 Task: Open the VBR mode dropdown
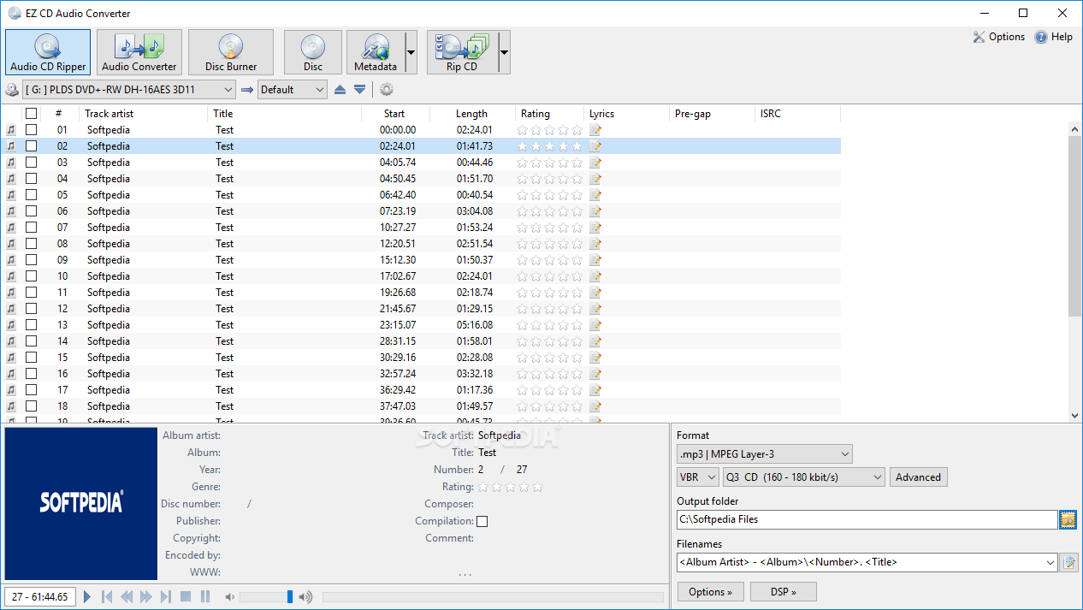(x=697, y=477)
